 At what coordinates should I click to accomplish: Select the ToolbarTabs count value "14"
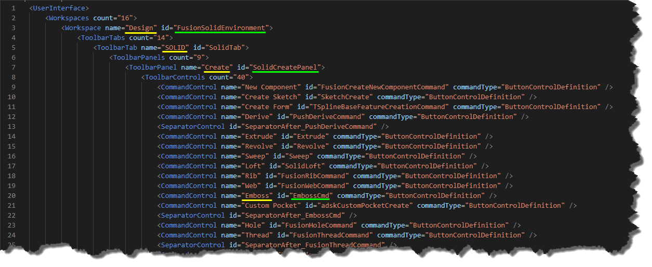click(x=163, y=37)
